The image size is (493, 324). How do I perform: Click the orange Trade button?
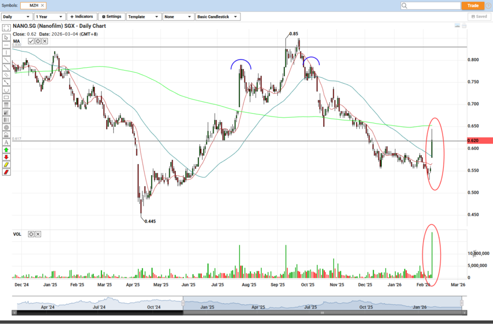pos(472,5)
